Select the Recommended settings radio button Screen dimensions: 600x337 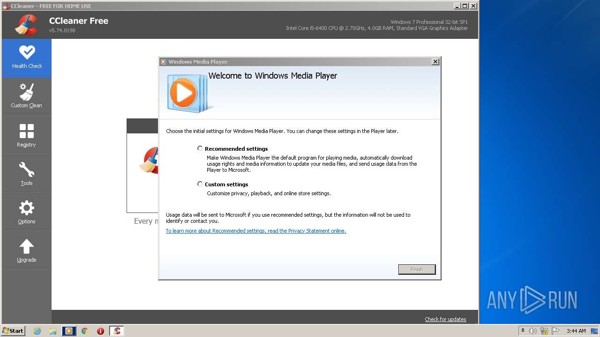(200, 148)
